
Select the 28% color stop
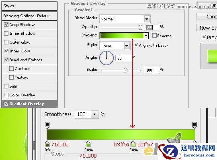click(88, 144)
